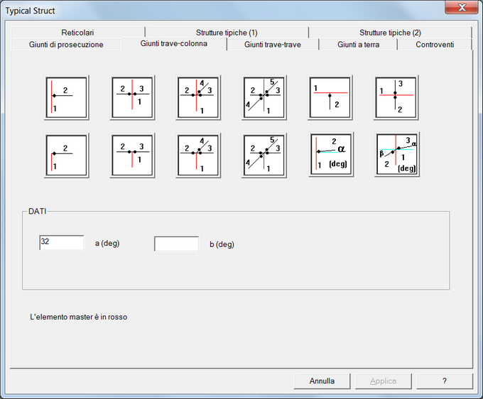Select joint with red horizontal master beam 1
Screen dimensions: 483x399
(x=330, y=97)
